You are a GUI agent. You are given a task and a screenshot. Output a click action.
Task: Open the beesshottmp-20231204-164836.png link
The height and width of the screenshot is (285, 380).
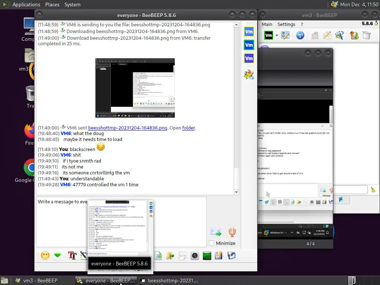coord(128,128)
